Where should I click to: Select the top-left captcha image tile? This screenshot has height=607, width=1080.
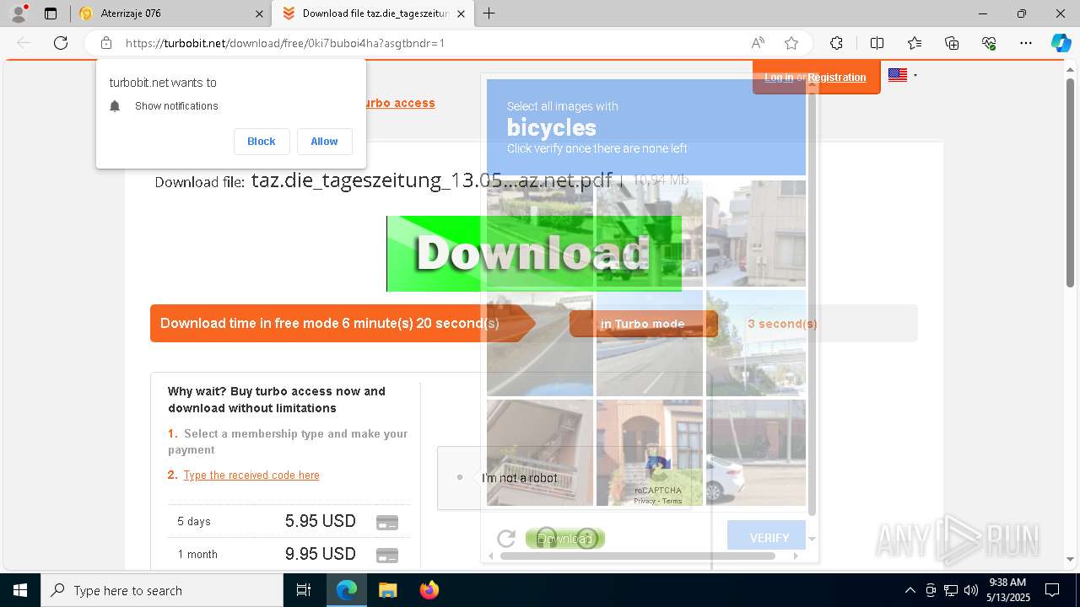coord(540,234)
